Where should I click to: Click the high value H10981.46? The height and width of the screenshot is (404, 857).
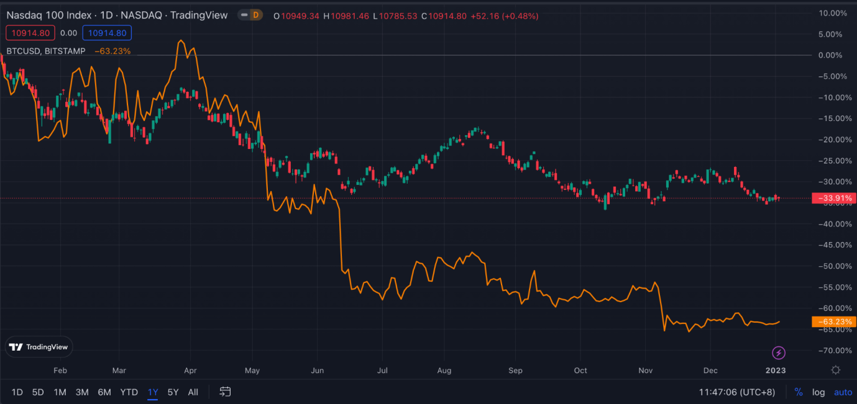pyautogui.click(x=346, y=16)
